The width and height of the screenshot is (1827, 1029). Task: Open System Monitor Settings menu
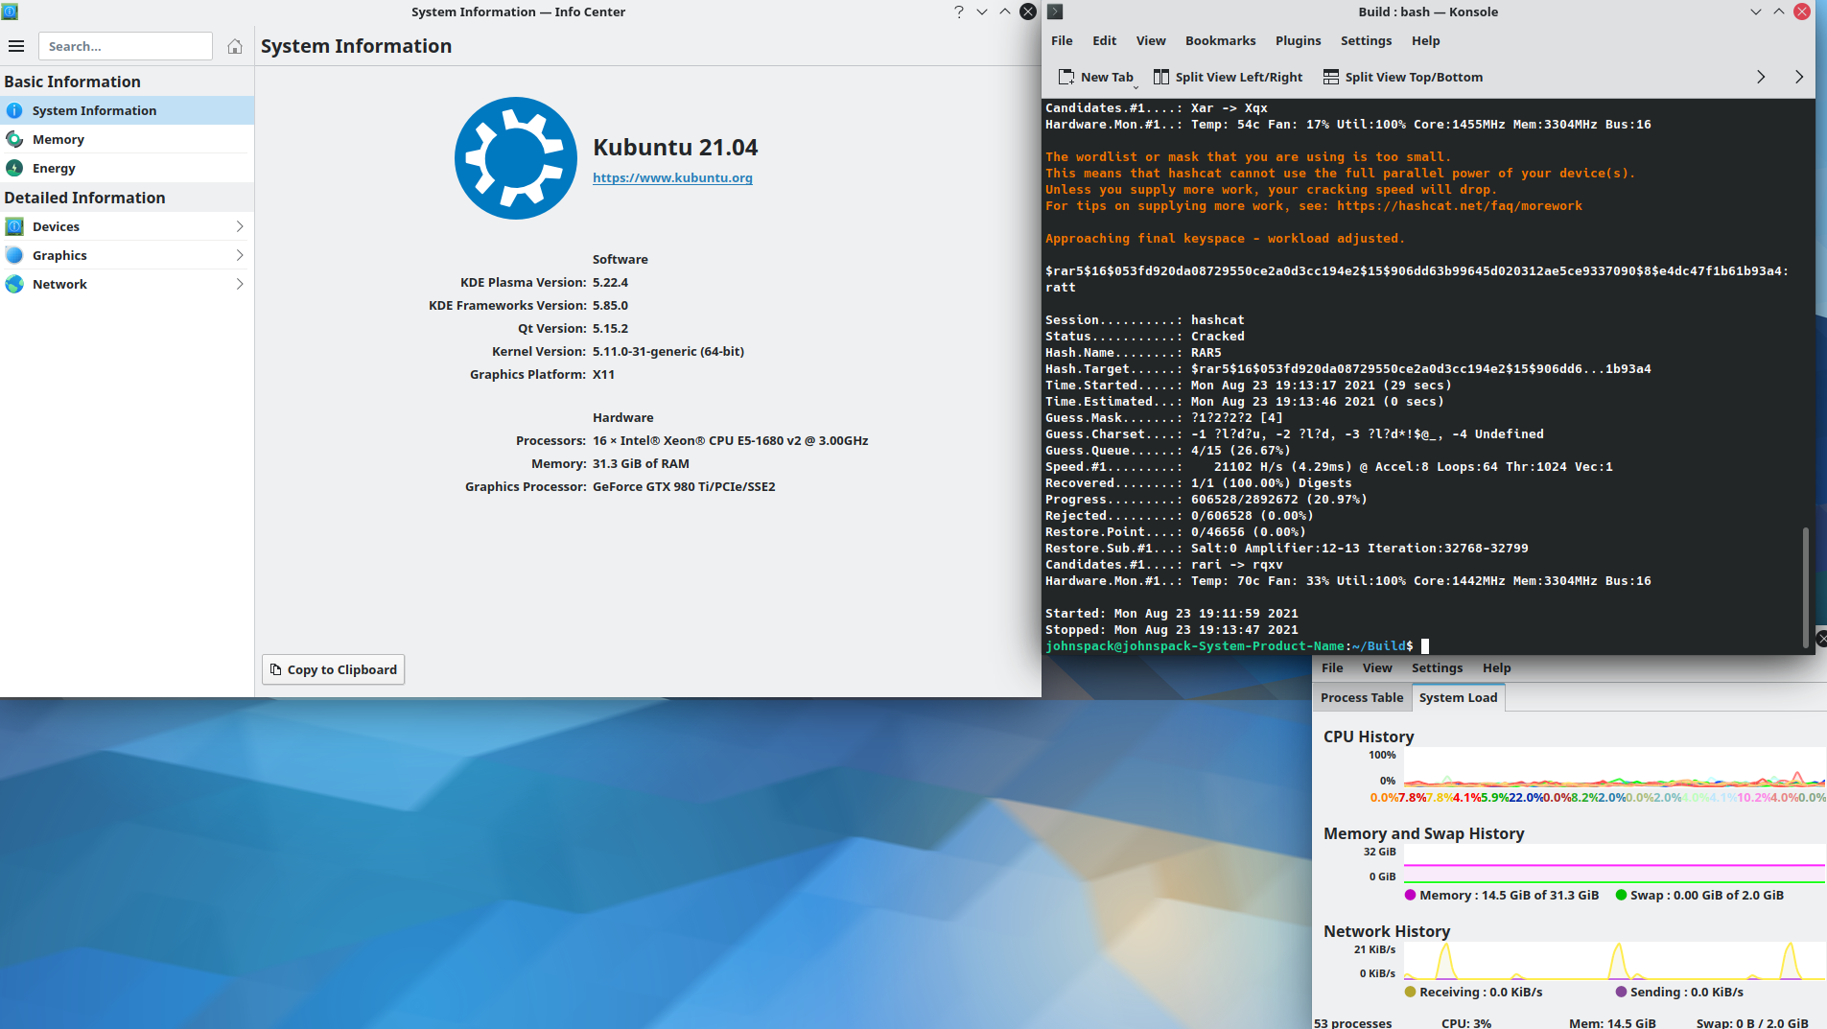(1437, 667)
